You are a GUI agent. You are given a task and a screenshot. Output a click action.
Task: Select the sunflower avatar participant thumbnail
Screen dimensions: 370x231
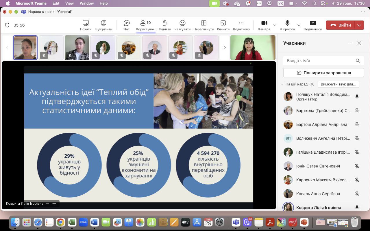(x=129, y=48)
